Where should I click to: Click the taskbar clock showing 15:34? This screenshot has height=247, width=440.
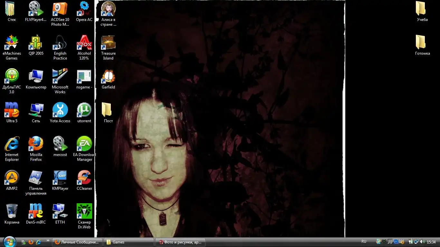(x=431, y=242)
